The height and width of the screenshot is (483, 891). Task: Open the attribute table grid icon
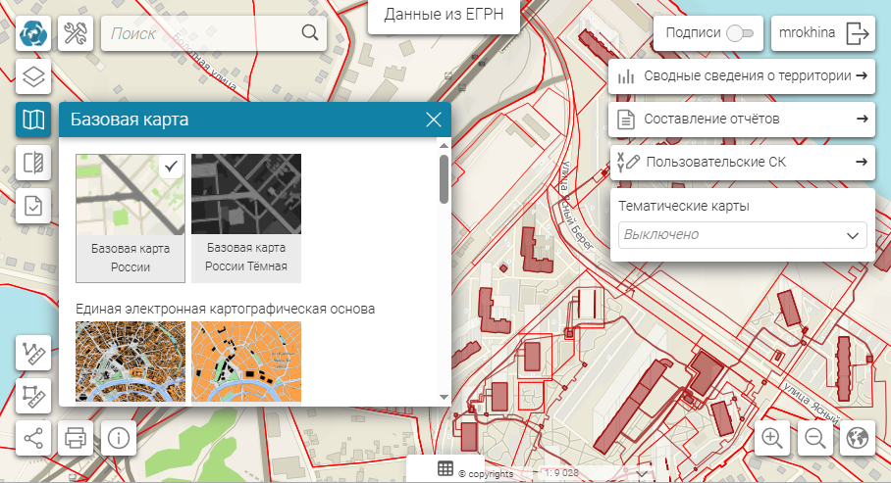[x=446, y=468]
